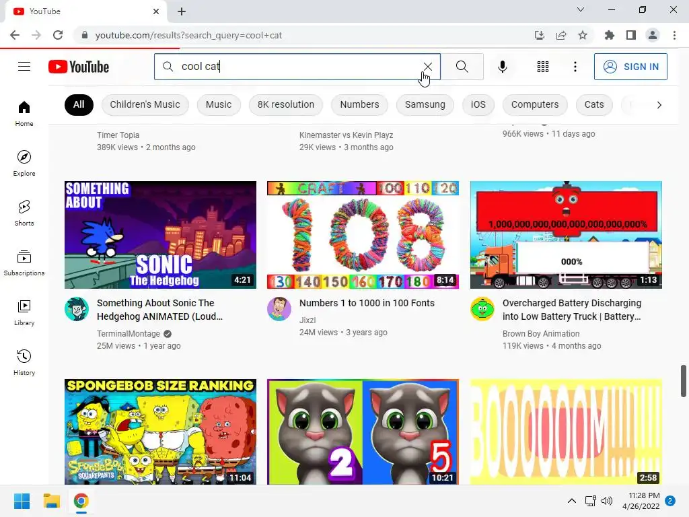This screenshot has width=689, height=517.
Task: Reload the page in Chrome
Action: [58, 35]
